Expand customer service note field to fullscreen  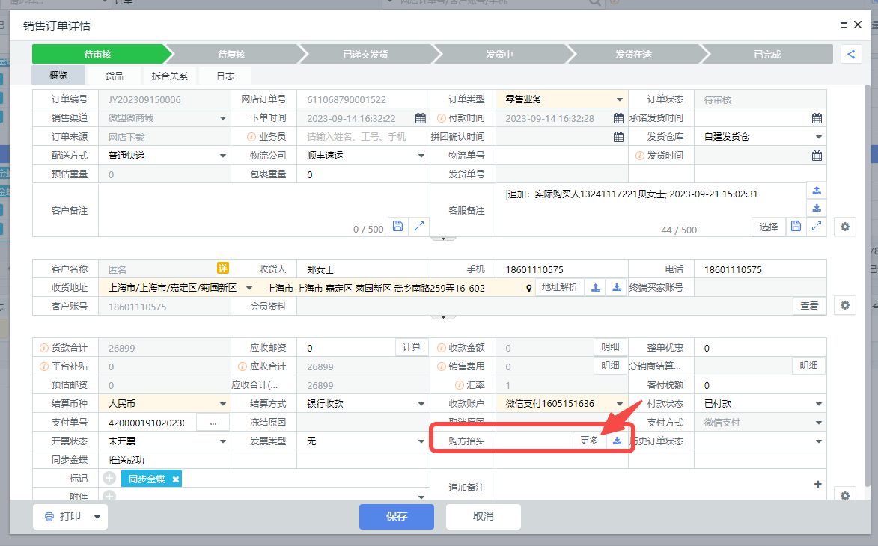coord(817,226)
